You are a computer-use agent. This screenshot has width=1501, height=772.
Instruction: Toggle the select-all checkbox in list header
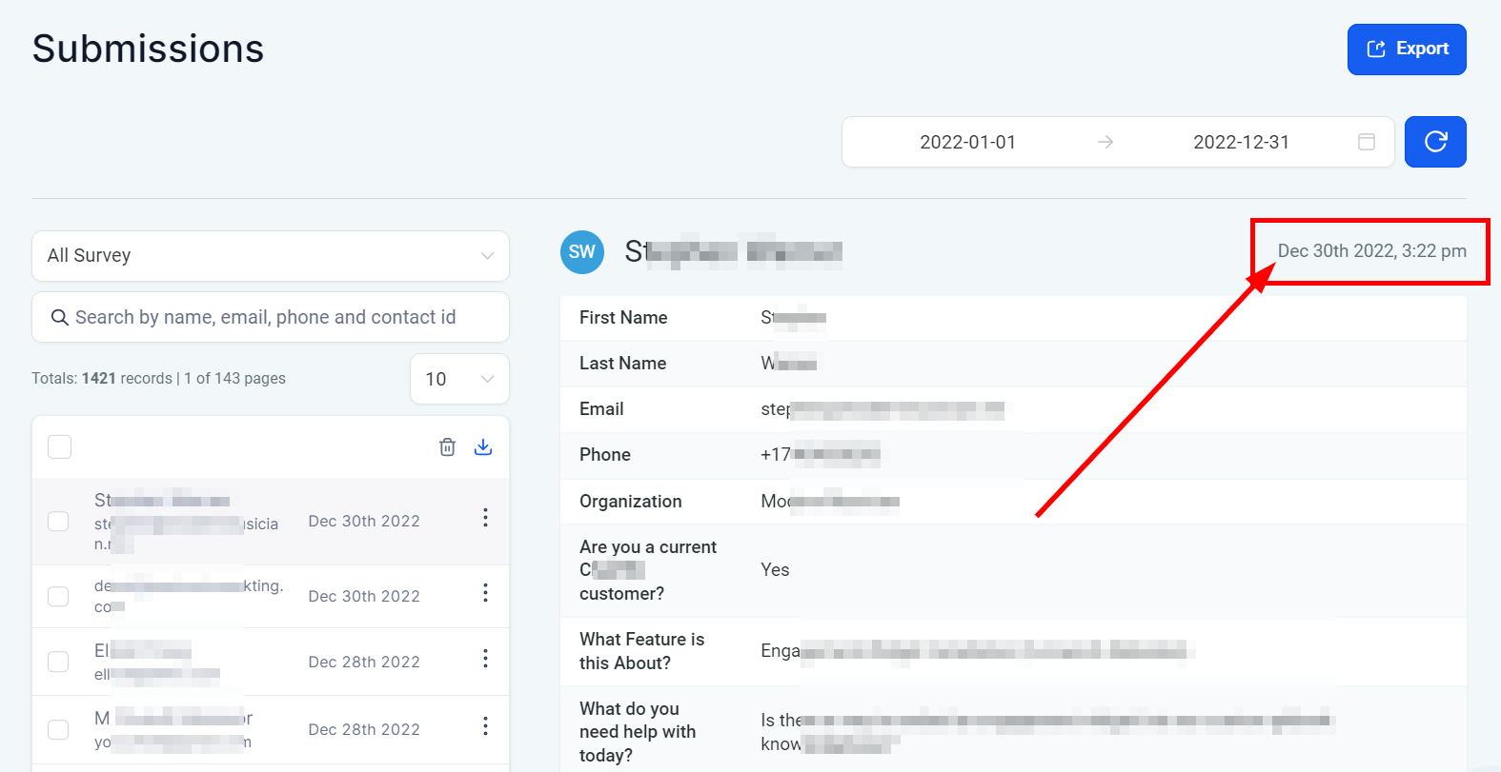[x=60, y=447]
